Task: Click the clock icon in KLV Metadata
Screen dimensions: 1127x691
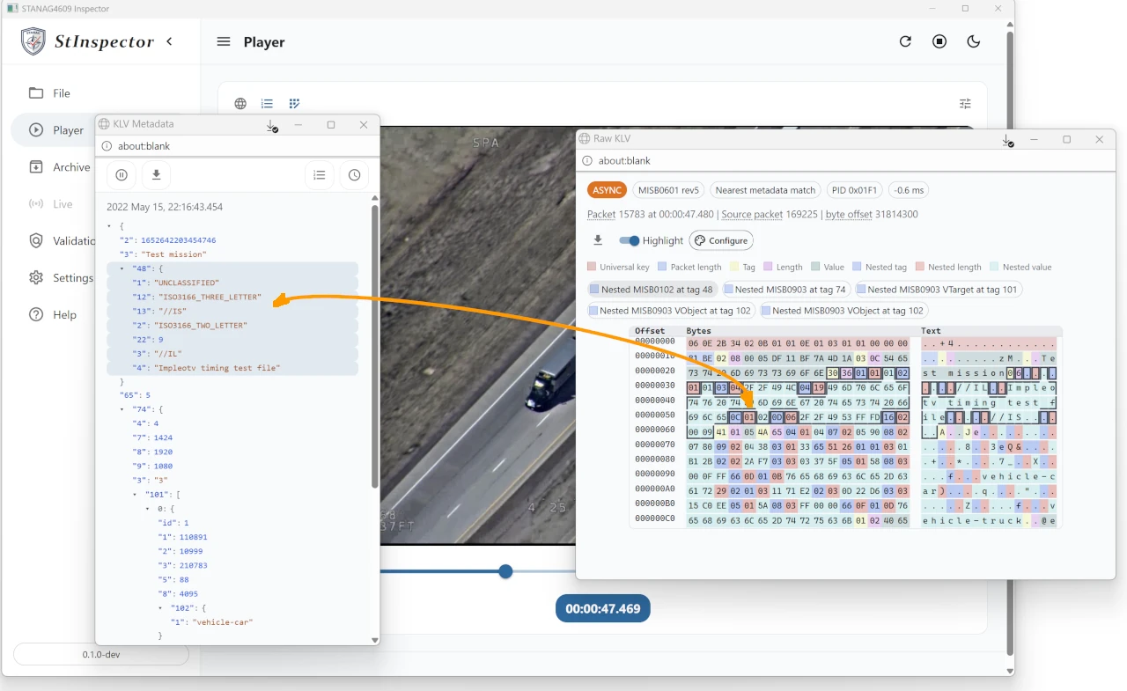Action: (x=354, y=175)
